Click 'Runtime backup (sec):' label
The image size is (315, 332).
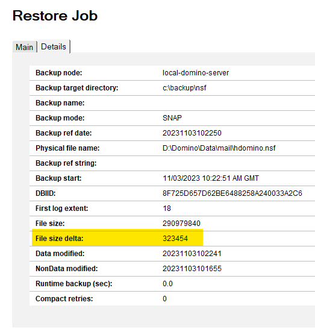(73, 284)
